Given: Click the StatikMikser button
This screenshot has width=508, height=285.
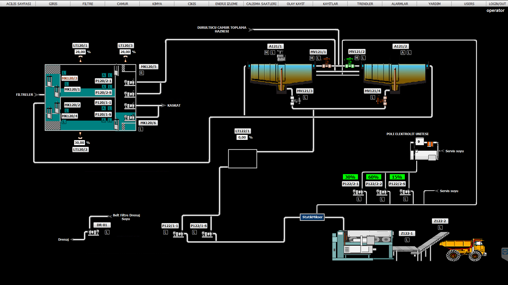Looking at the screenshot, I should pyautogui.click(x=312, y=217).
